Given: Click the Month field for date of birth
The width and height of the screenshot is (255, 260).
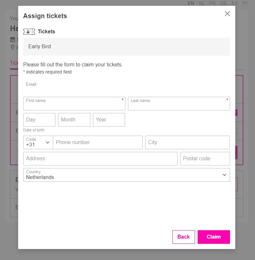Looking at the screenshot, I should tap(74, 120).
